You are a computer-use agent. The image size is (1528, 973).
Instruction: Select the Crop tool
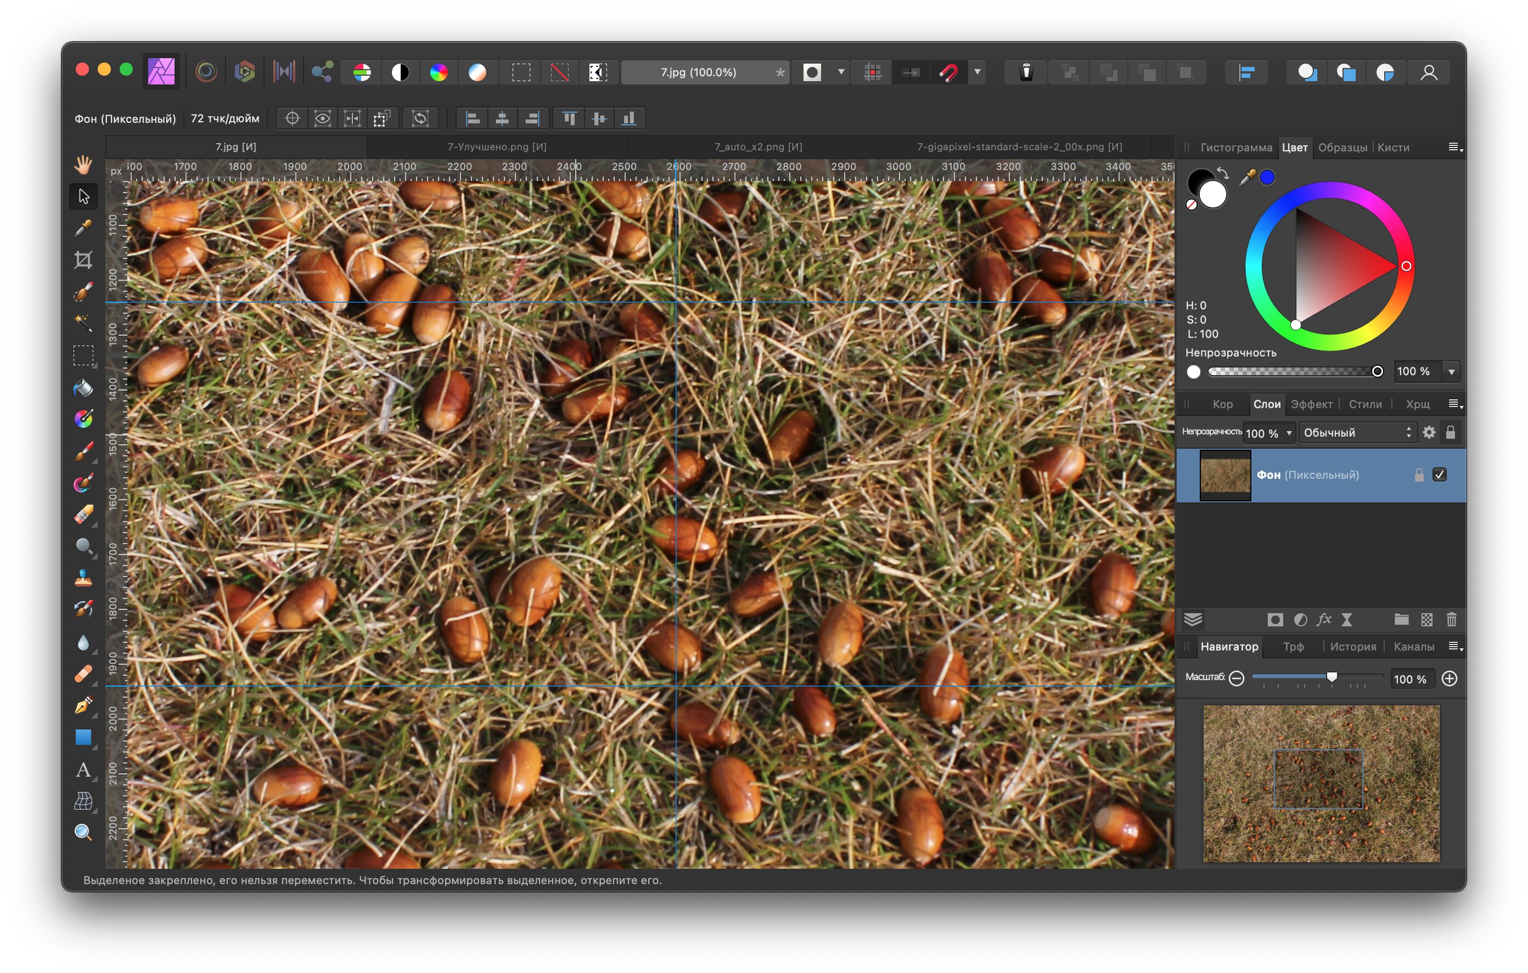[x=83, y=259]
